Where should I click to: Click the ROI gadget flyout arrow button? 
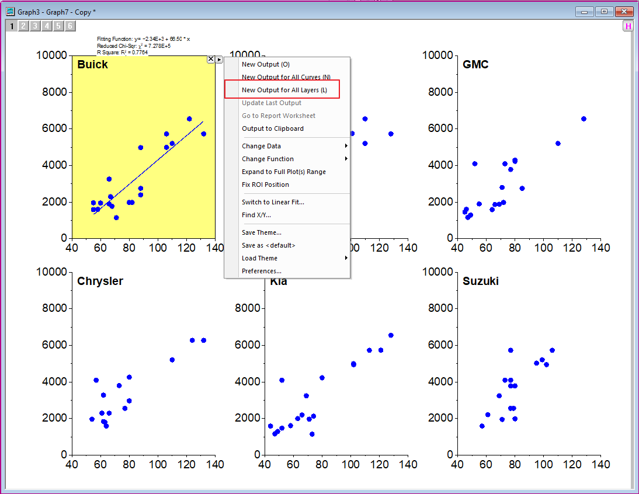(219, 60)
